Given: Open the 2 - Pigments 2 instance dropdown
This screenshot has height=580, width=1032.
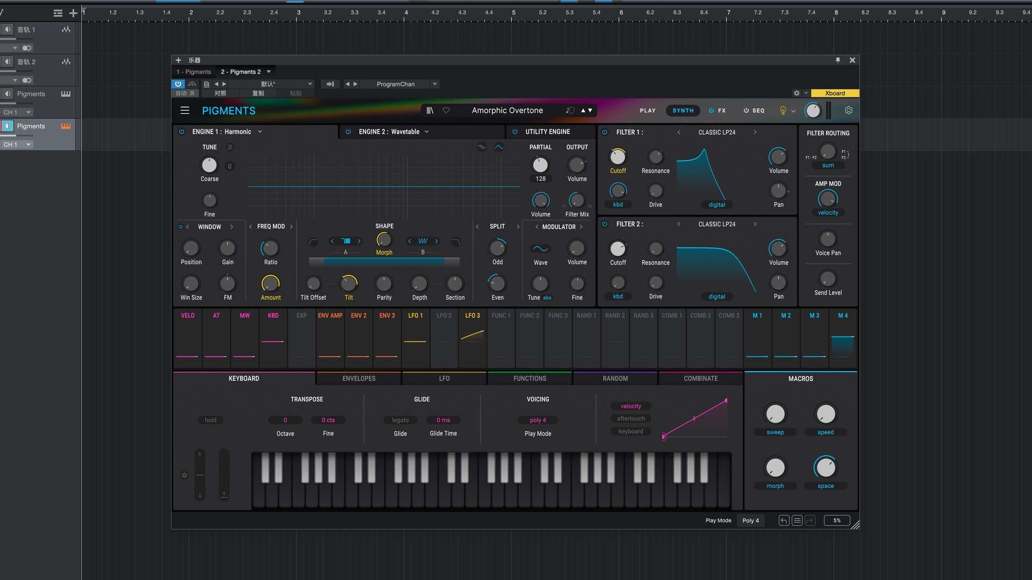Looking at the screenshot, I should (269, 72).
